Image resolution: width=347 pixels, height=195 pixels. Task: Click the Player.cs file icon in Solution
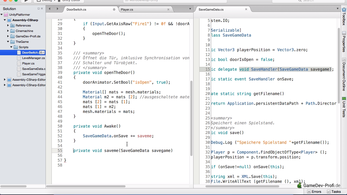pyautogui.click(x=19, y=63)
